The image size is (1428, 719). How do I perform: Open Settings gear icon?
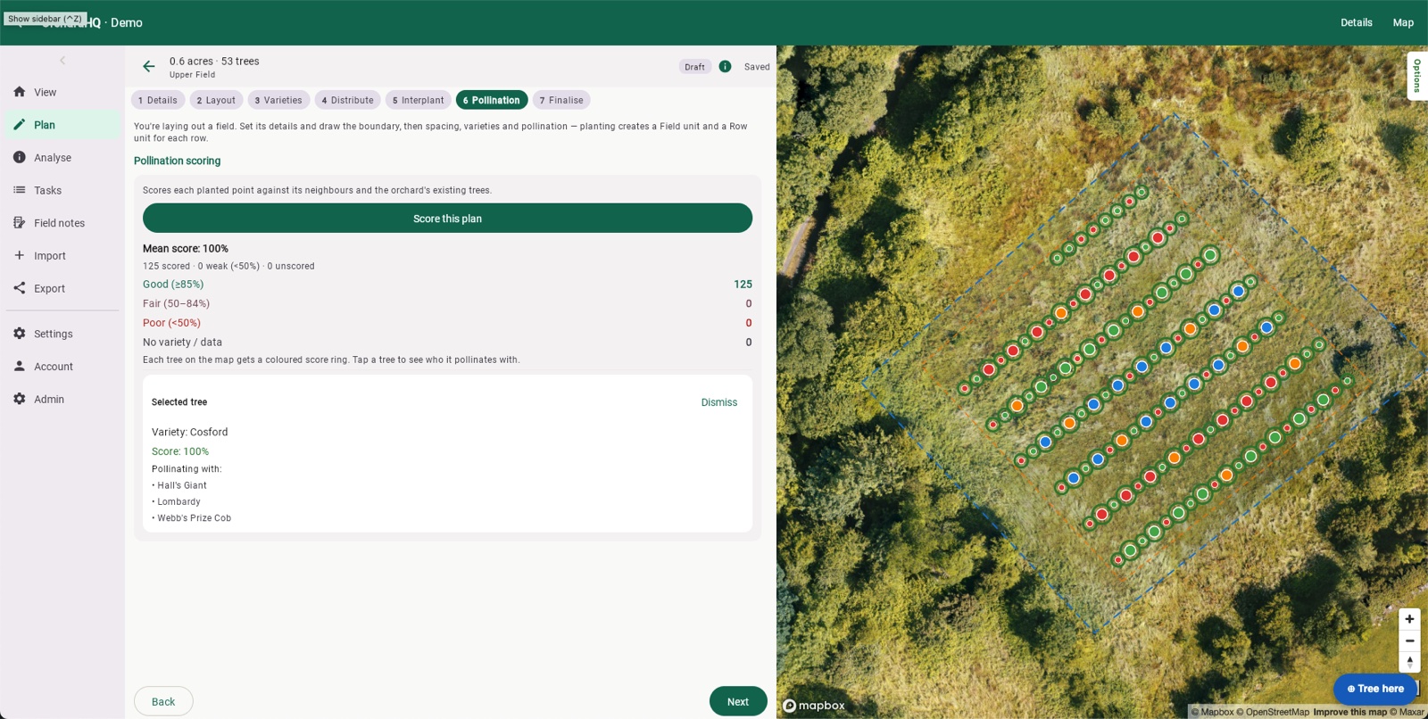[x=20, y=334]
